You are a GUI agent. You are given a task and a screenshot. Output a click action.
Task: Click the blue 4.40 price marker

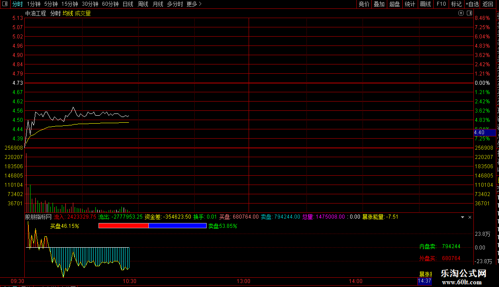[484, 132]
